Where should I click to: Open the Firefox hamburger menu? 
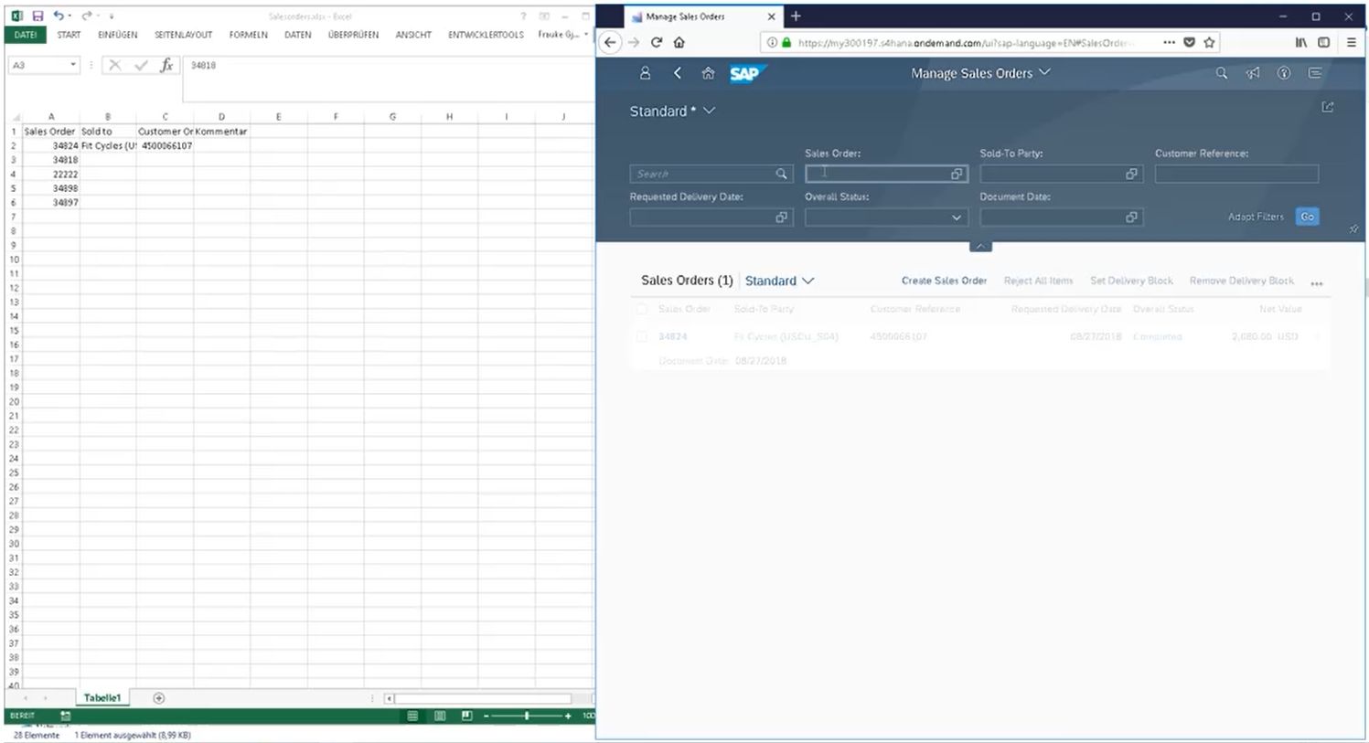tap(1351, 42)
